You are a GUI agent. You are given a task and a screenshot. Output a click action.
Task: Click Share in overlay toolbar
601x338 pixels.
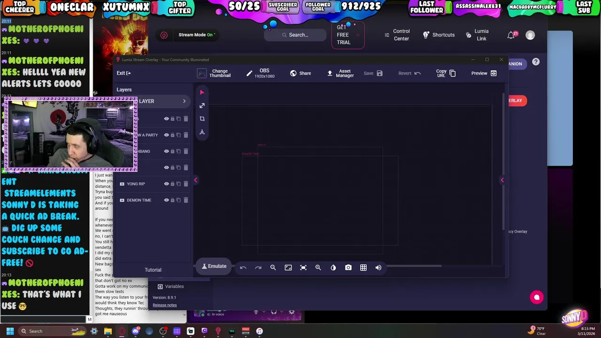coord(300,73)
